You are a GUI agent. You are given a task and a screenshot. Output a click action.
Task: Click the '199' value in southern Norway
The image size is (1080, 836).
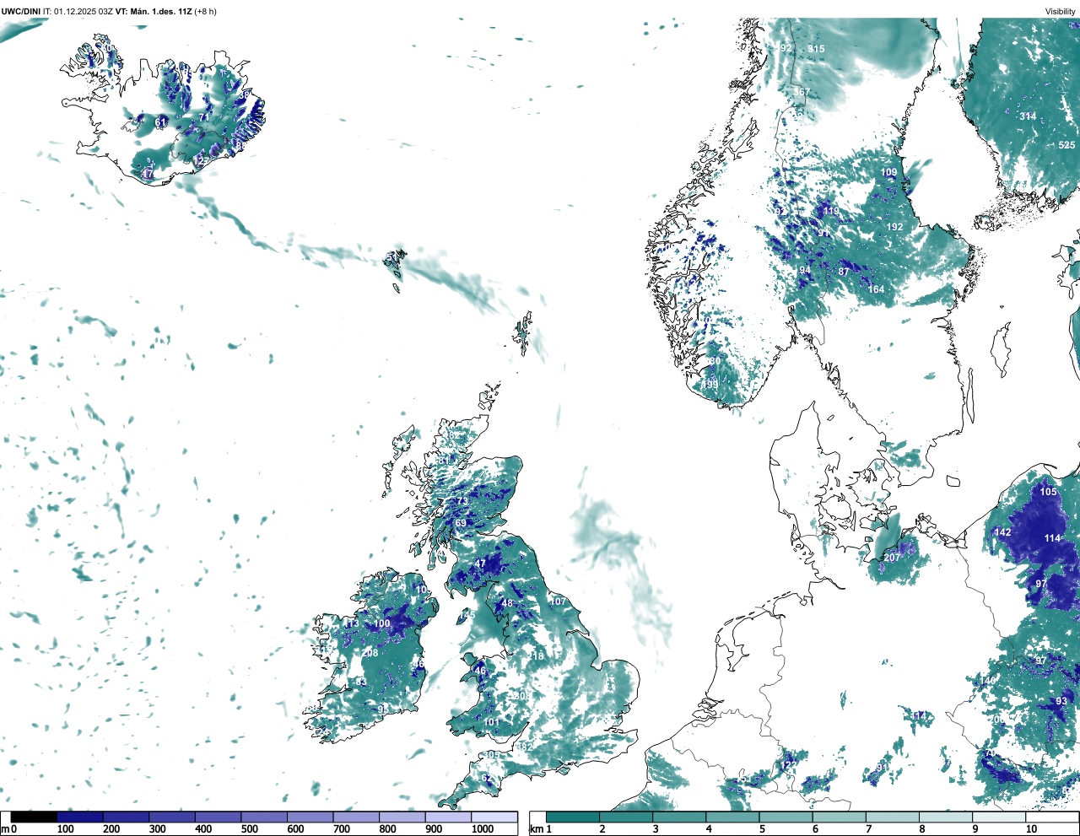pos(710,385)
